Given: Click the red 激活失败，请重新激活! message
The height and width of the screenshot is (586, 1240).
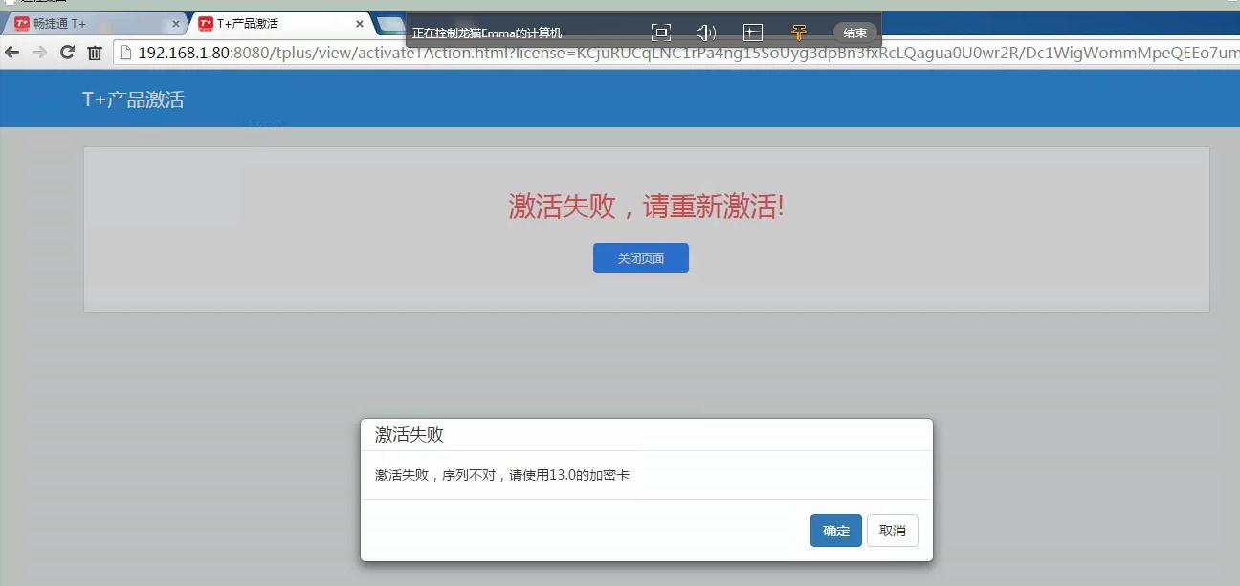Looking at the screenshot, I should [647, 205].
